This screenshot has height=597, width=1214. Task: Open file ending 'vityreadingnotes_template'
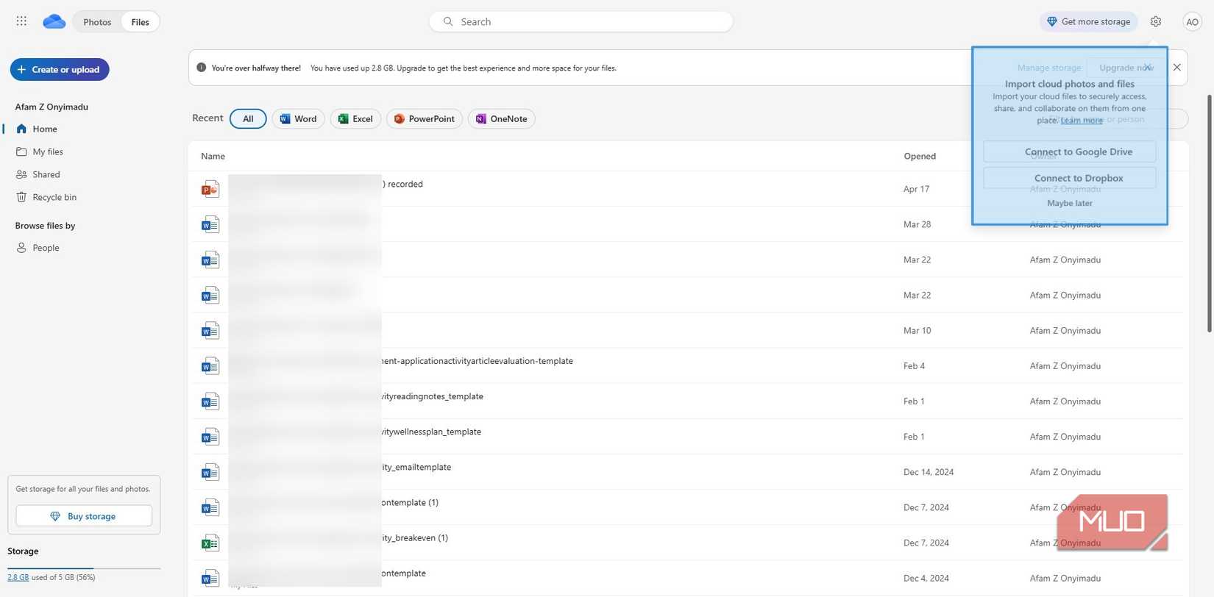coord(433,396)
